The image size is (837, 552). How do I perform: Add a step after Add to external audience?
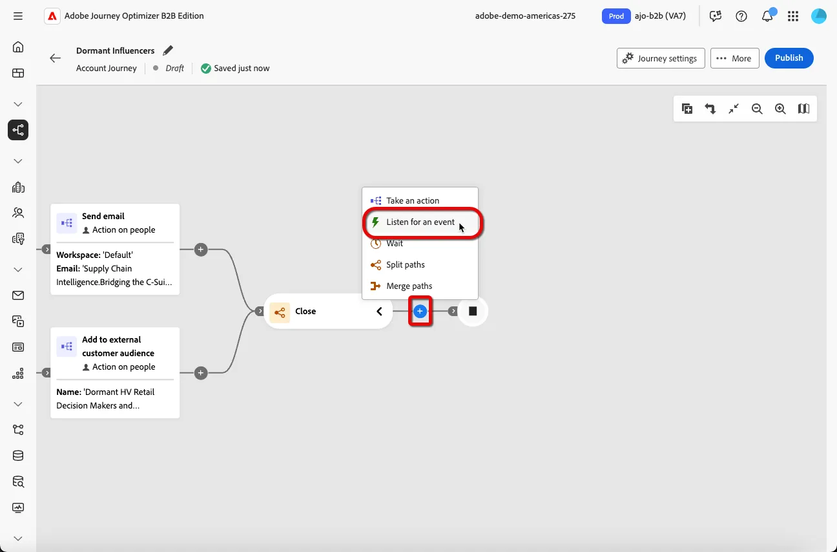click(201, 373)
